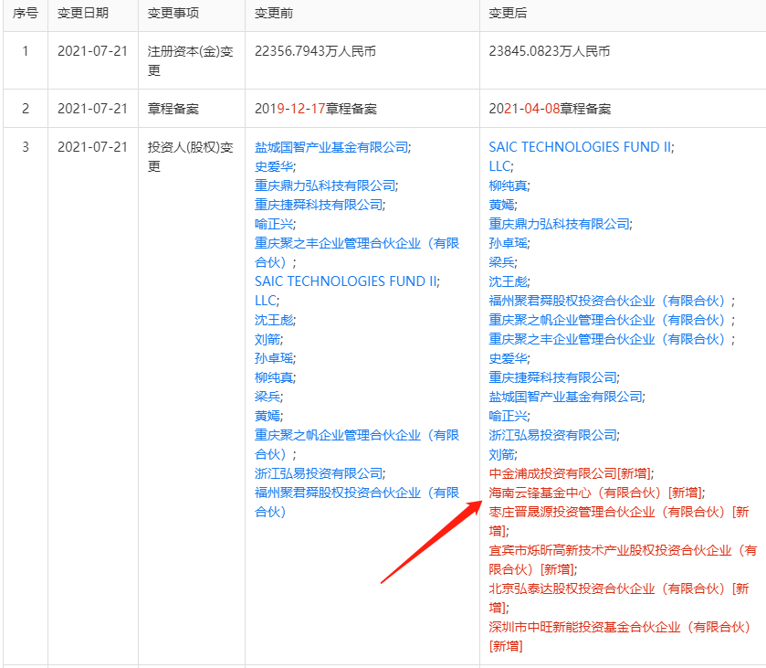Open 重庆鼎力弘科技有限公司 in 变更后 column
Screen dimensions: 766x668
[x=560, y=224]
